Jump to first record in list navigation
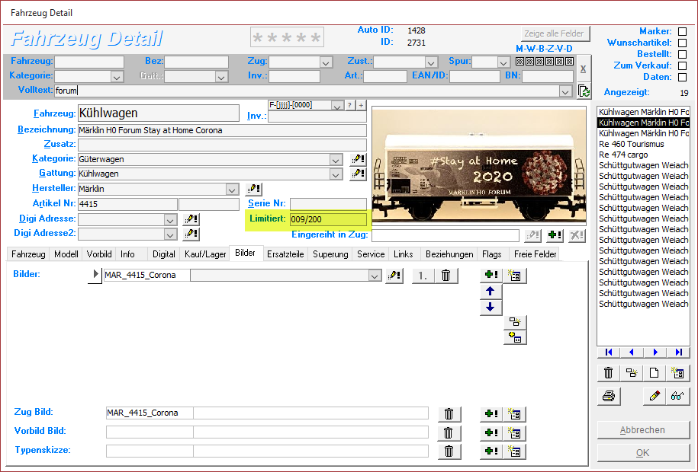The height and width of the screenshot is (472, 698). coord(609,352)
